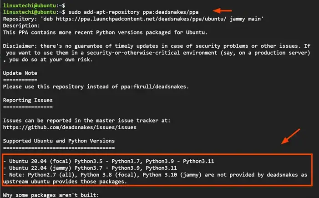The image size is (319, 198).
Task: Select the 'Update Note' heading
Action: [21, 73]
